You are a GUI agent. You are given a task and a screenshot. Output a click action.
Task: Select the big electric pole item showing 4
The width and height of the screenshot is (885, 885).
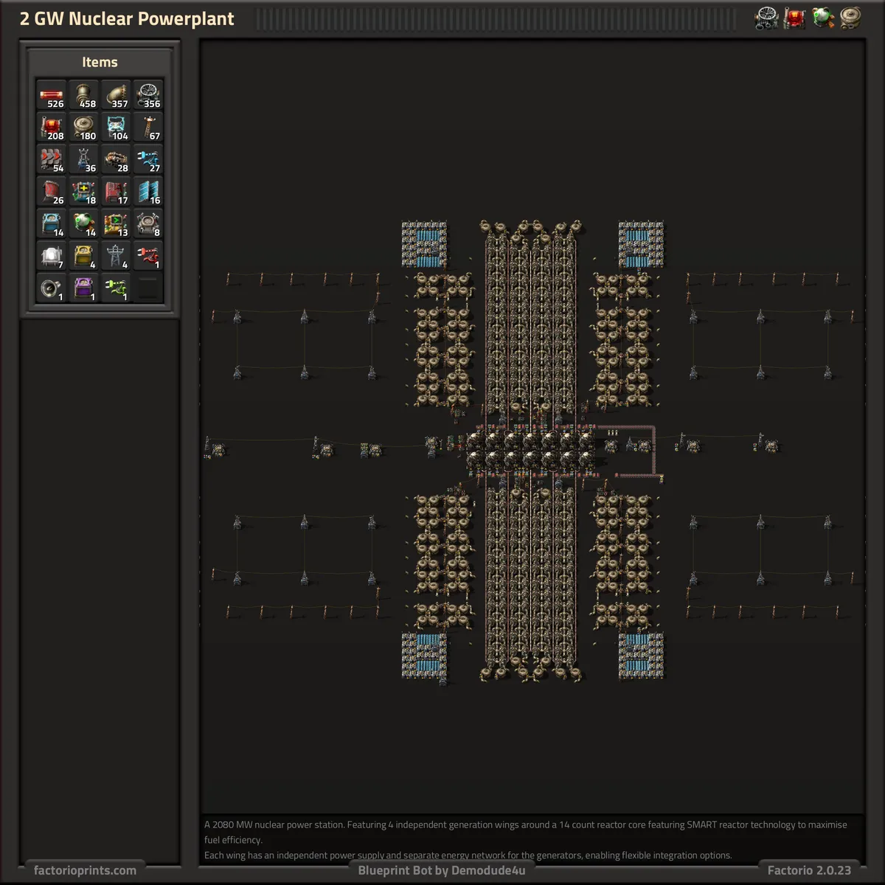(x=116, y=257)
